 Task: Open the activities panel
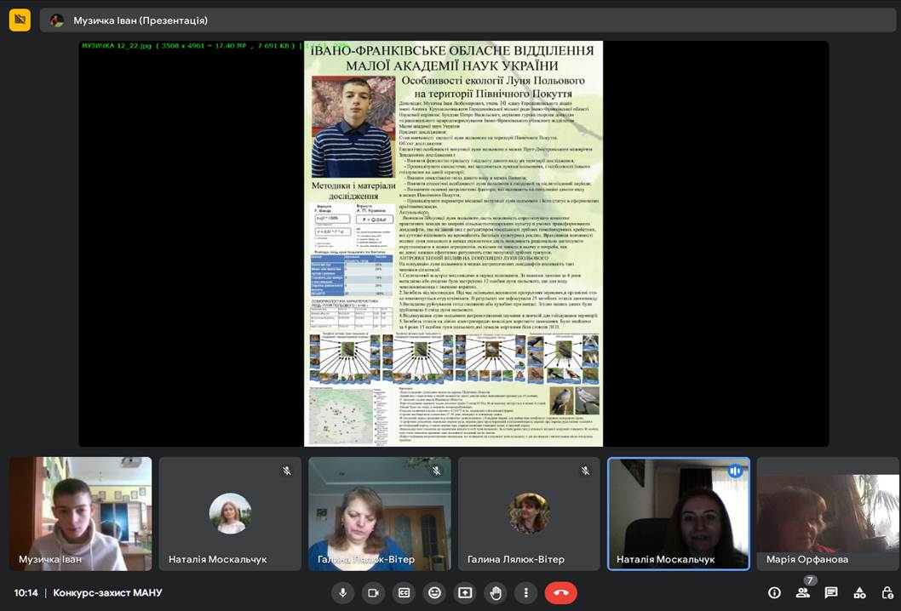(859, 593)
